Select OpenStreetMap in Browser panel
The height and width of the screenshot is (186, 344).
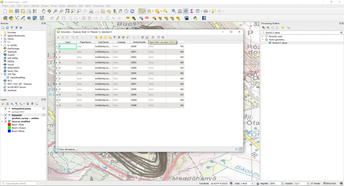(x=17, y=77)
